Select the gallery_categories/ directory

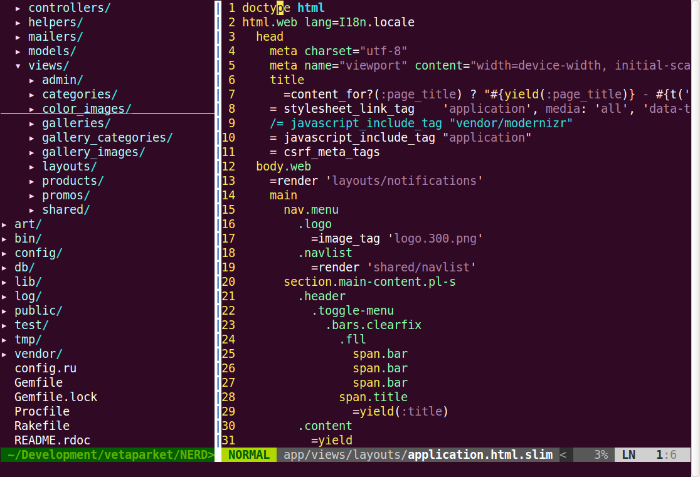click(x=107, y=137)
